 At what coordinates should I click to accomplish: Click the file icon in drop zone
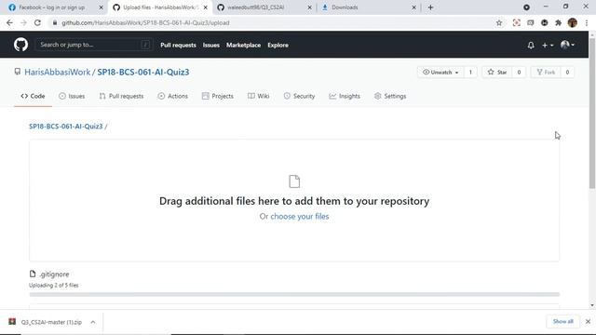point(294,181)
